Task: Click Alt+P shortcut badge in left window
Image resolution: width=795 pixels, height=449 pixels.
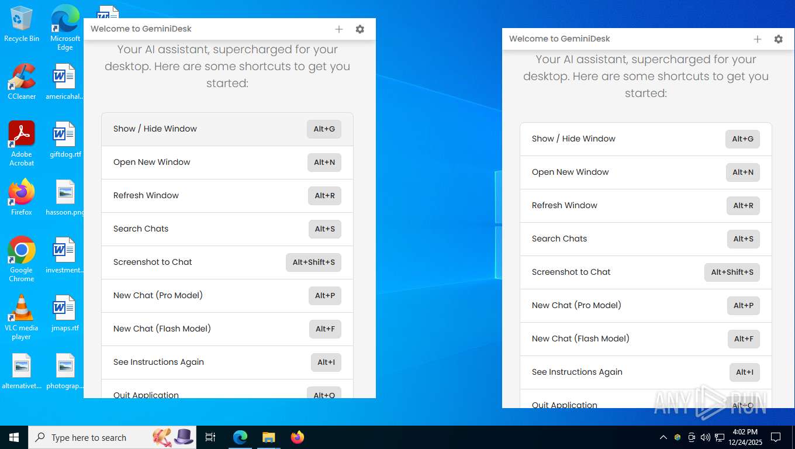Action: [x=324, y=296]
